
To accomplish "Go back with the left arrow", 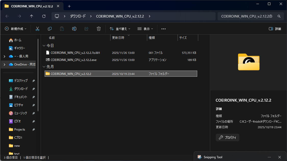I will (x=7, y=16).
